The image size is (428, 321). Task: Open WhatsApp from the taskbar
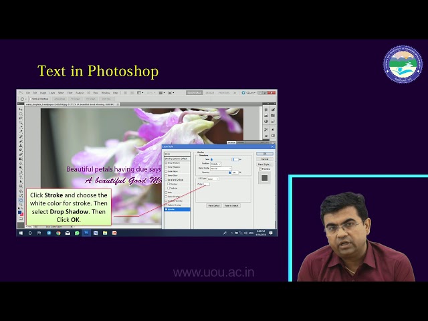tap(77, 233)
